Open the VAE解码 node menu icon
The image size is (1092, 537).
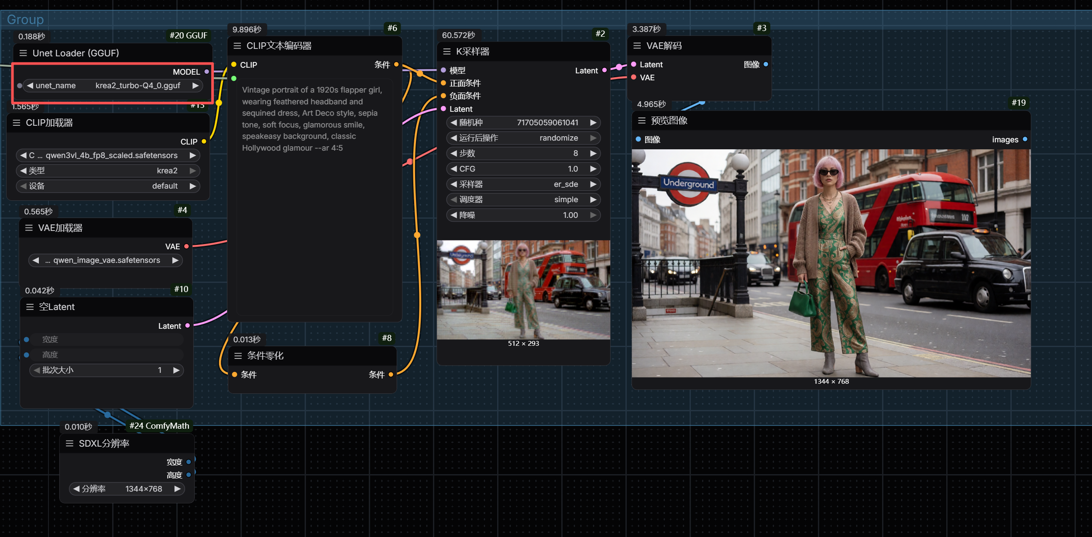pos(637,46)
